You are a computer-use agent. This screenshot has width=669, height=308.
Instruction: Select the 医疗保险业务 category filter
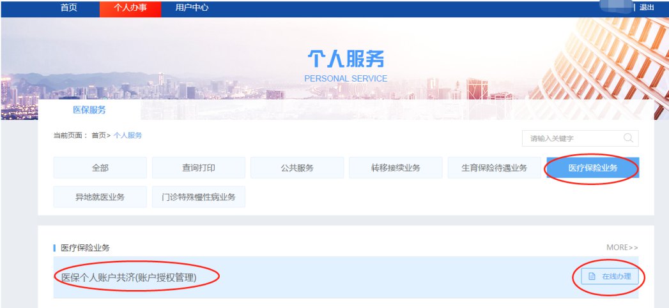tap(592, 168)
